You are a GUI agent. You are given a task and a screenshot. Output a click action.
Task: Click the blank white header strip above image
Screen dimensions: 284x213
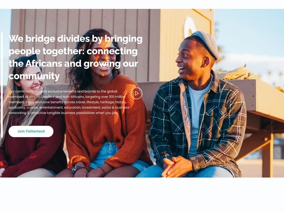click(x=142, y=4)
